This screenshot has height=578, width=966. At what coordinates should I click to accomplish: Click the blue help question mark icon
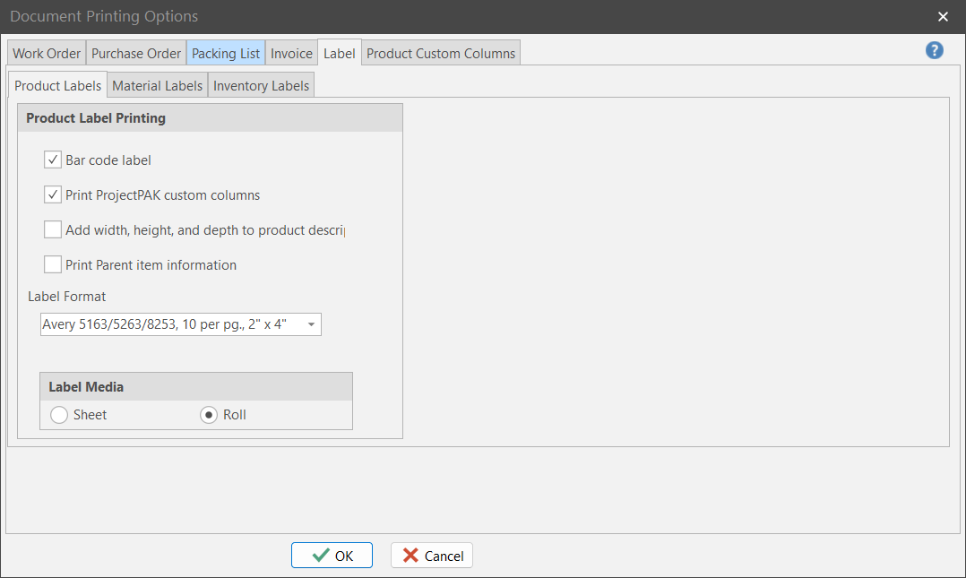point(935,50)
